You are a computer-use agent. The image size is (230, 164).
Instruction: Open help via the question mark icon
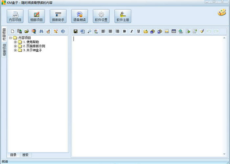[63, 31]
